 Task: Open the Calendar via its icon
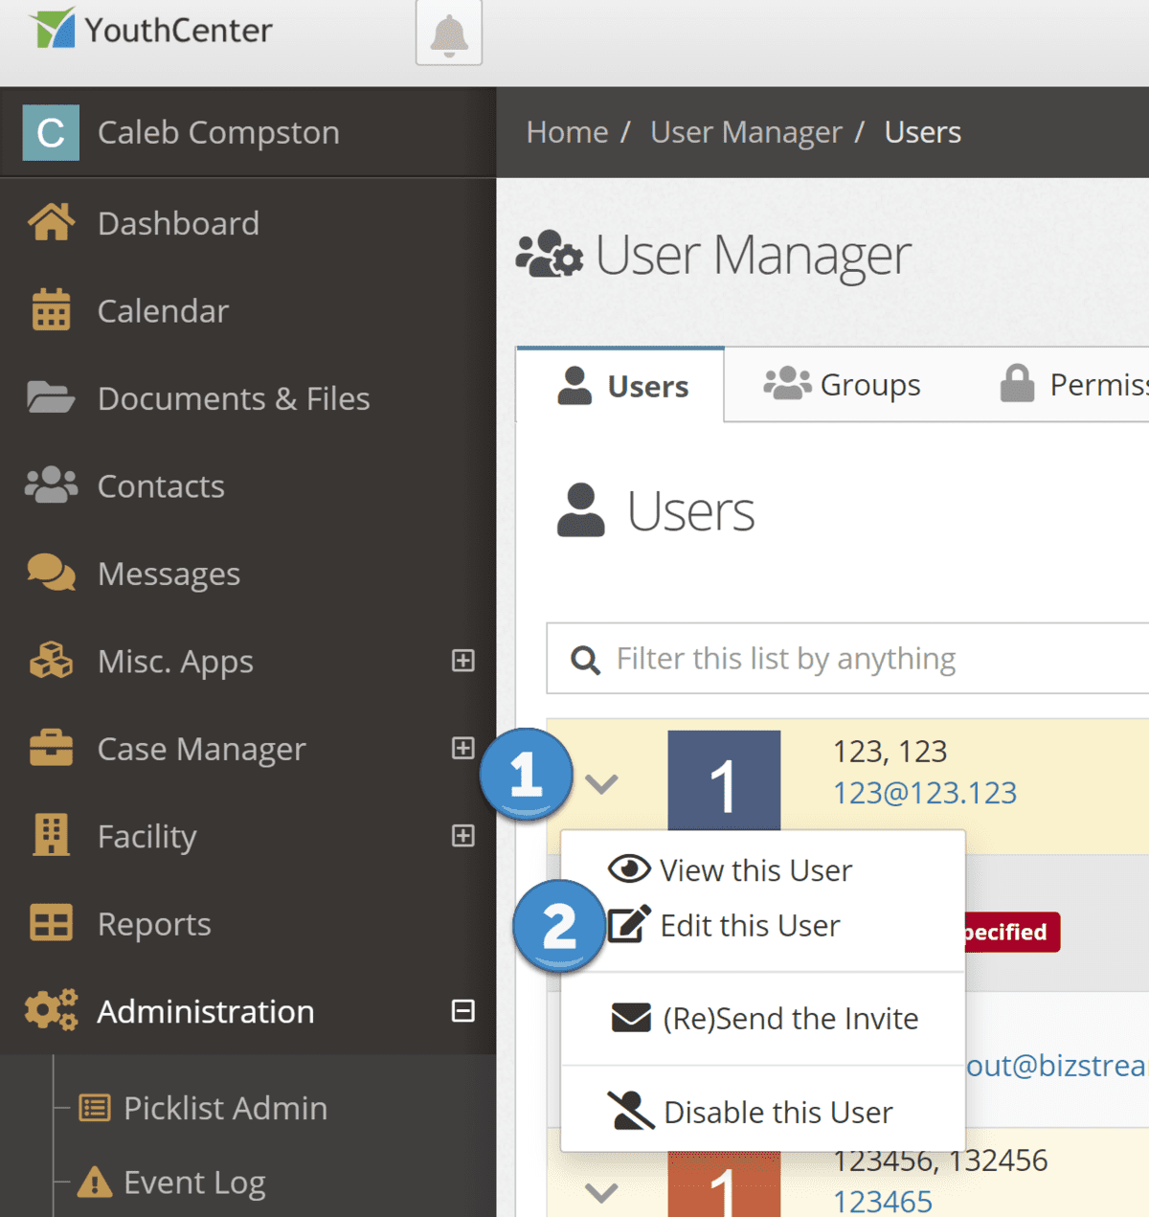click(49, 310)
